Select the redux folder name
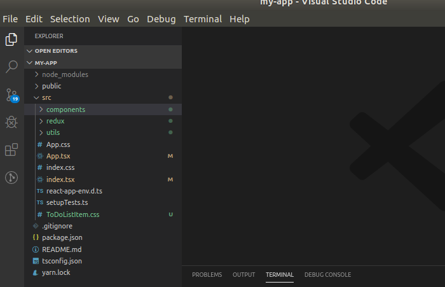Image resolution: width=445 pixels, height=287 pixels. (x=55, y=121)
